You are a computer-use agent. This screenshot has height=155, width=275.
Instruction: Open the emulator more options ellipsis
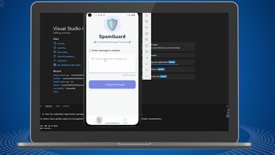[147, 76]
